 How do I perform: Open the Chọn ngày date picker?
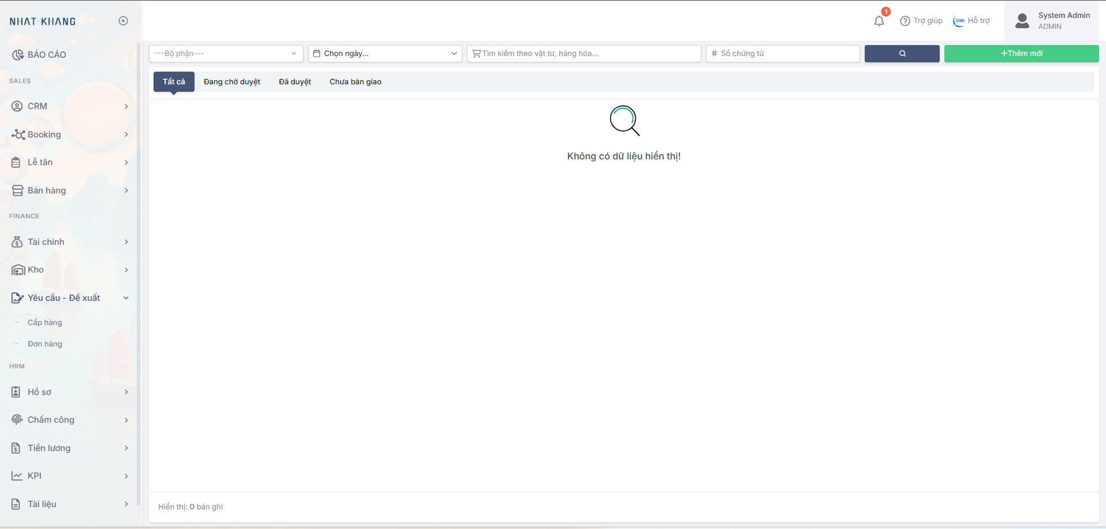coord(384,54)
